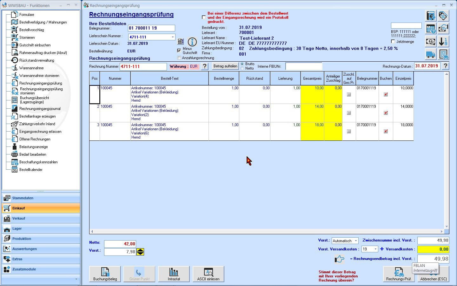Click the pointing hand icon near Rechnungsendbetrag

339,259
